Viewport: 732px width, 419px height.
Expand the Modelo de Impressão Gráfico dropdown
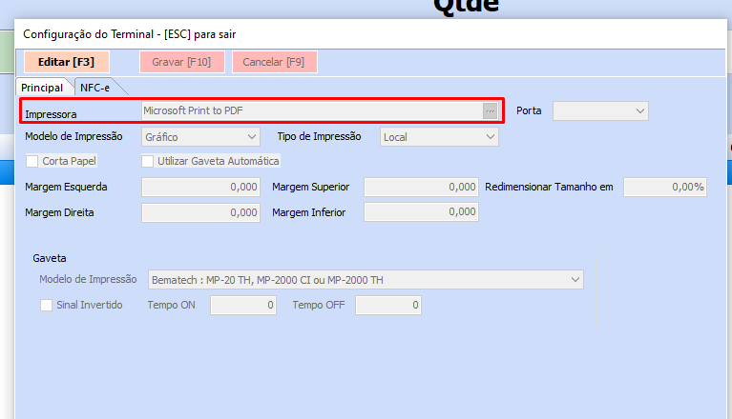tap(200, 137)
